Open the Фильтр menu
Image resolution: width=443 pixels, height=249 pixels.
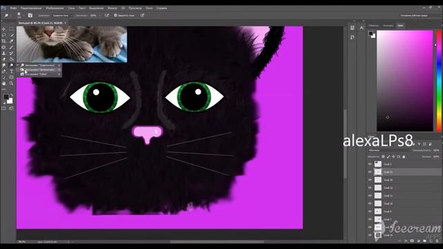point(112,8)
